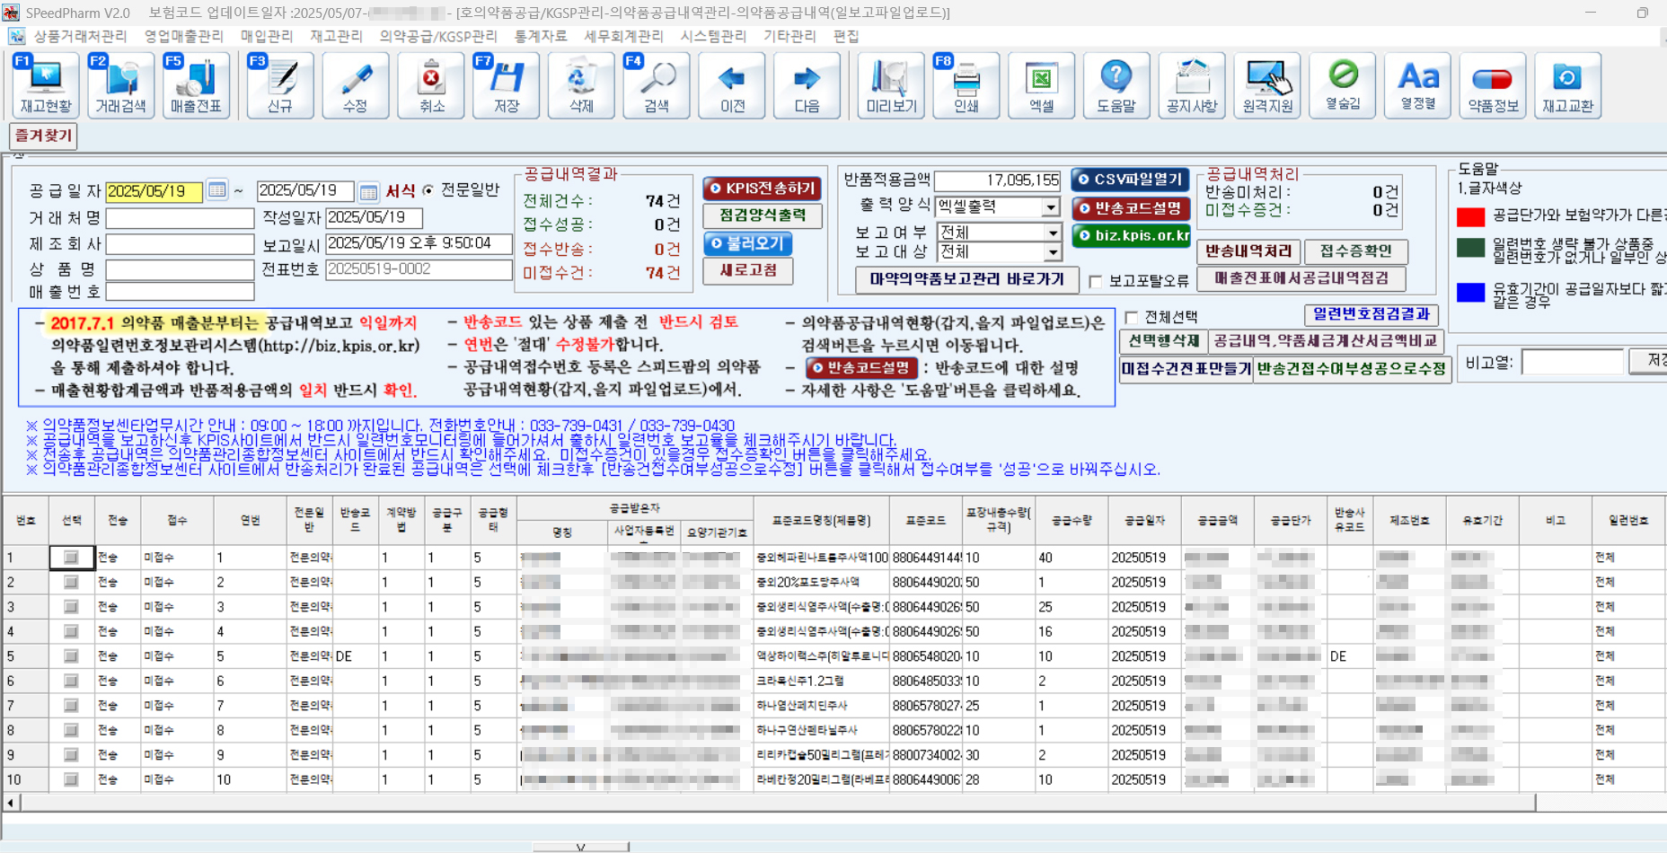Export with the 엑셀 Excel icon
The height and width of the screenshot is (853, 1667).
click(1042, 85)
